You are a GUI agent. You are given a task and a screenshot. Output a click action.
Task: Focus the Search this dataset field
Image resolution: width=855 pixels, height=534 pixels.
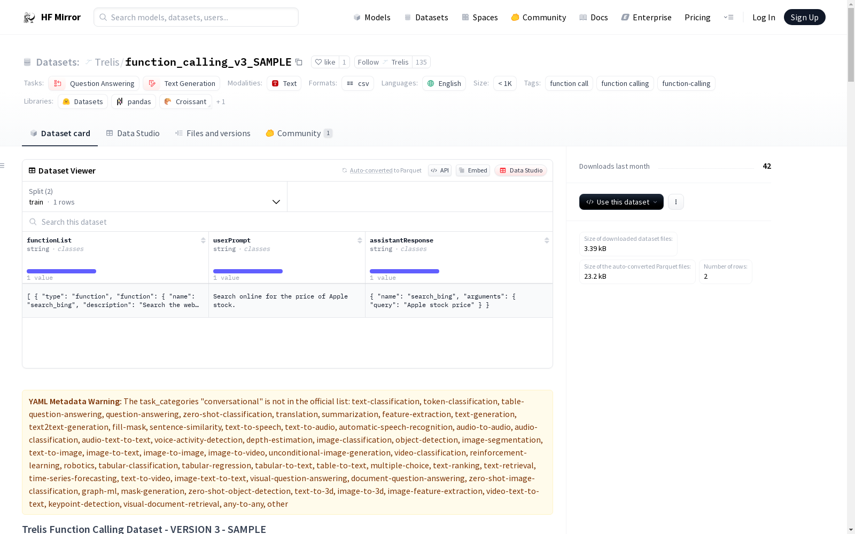(287, 222)
